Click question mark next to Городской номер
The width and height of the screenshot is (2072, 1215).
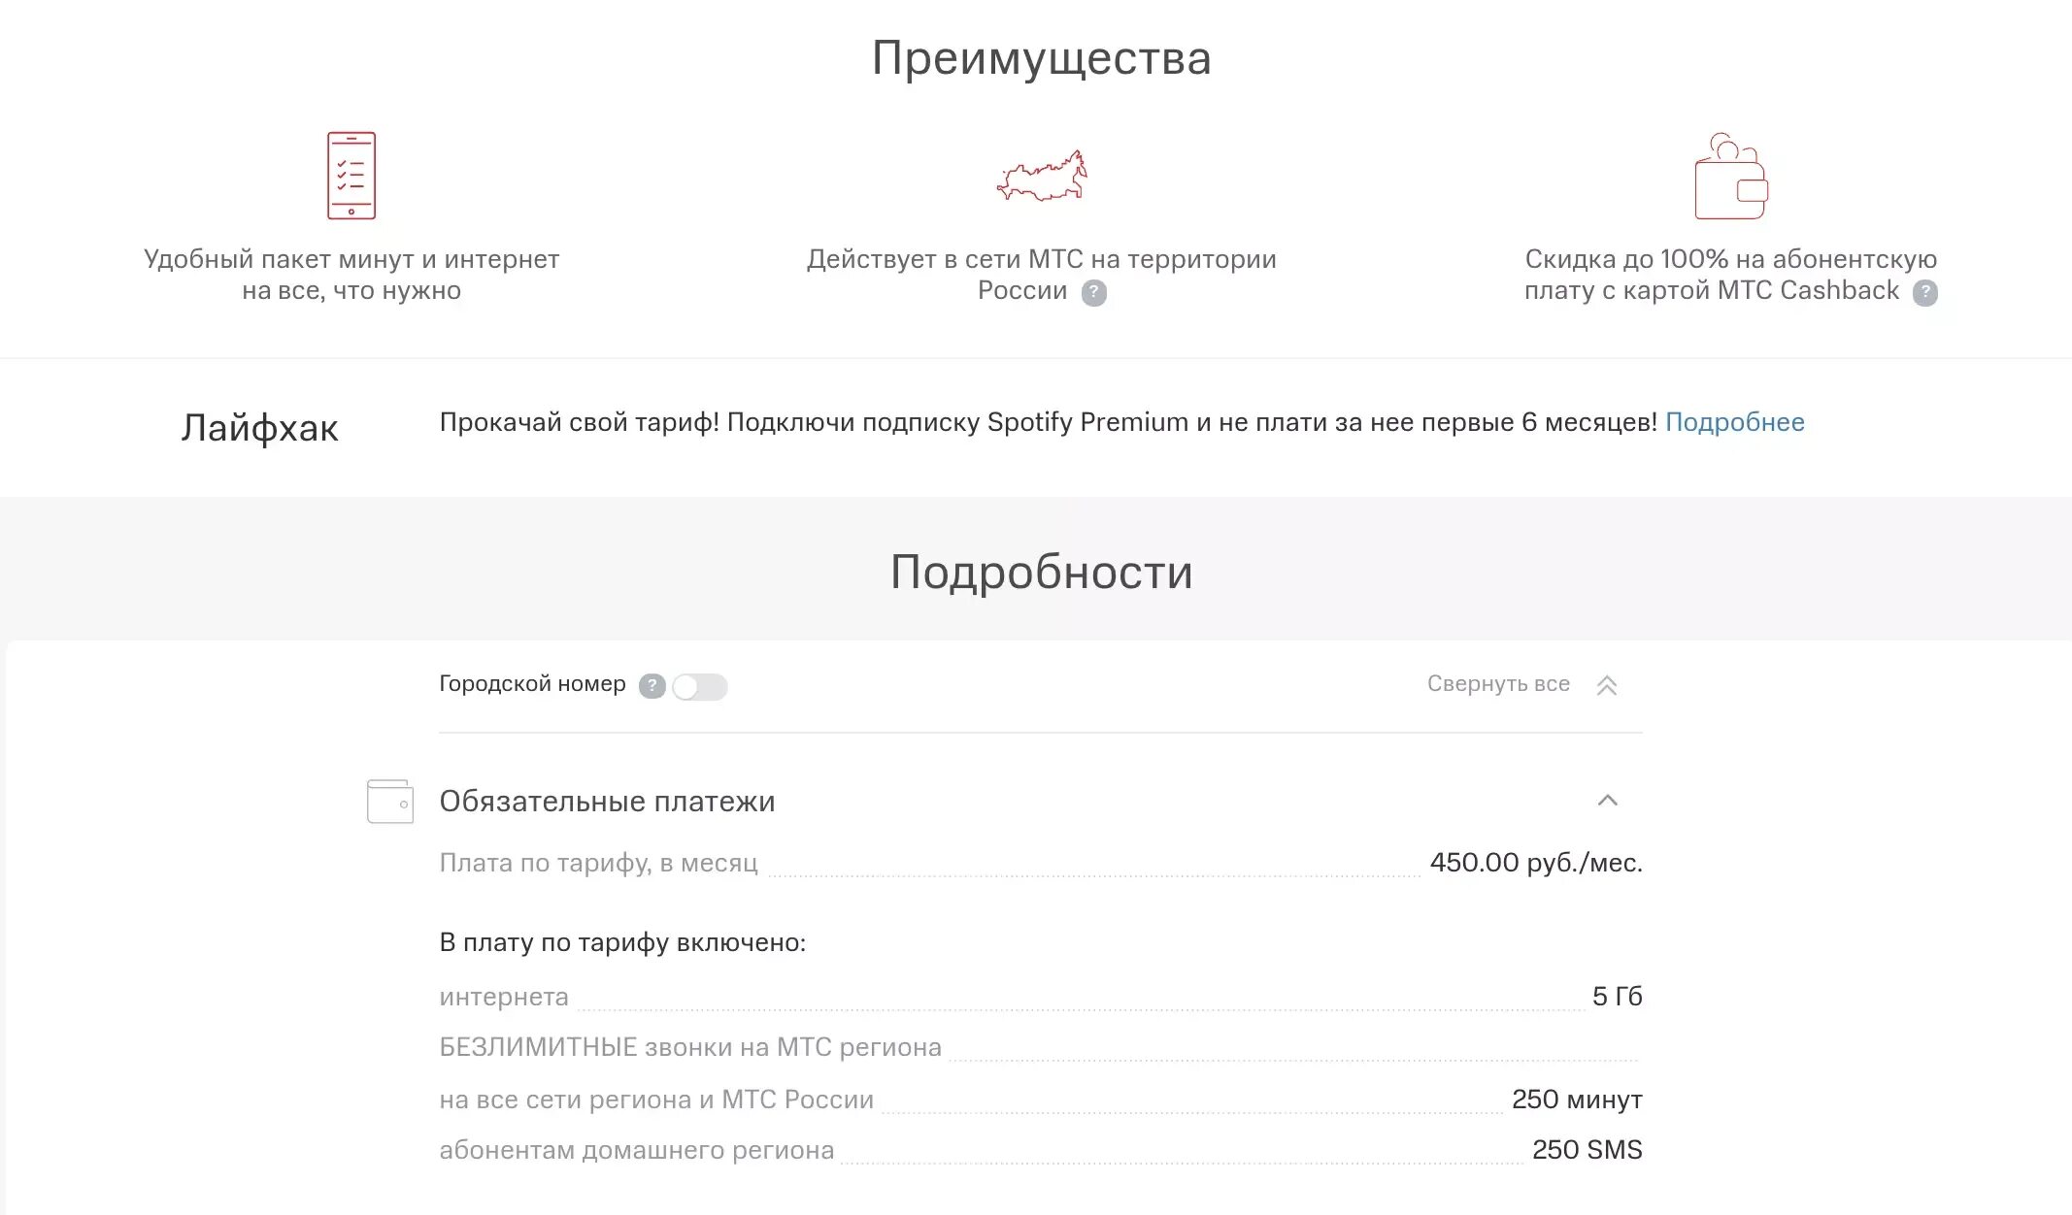(x=652, y=686)
